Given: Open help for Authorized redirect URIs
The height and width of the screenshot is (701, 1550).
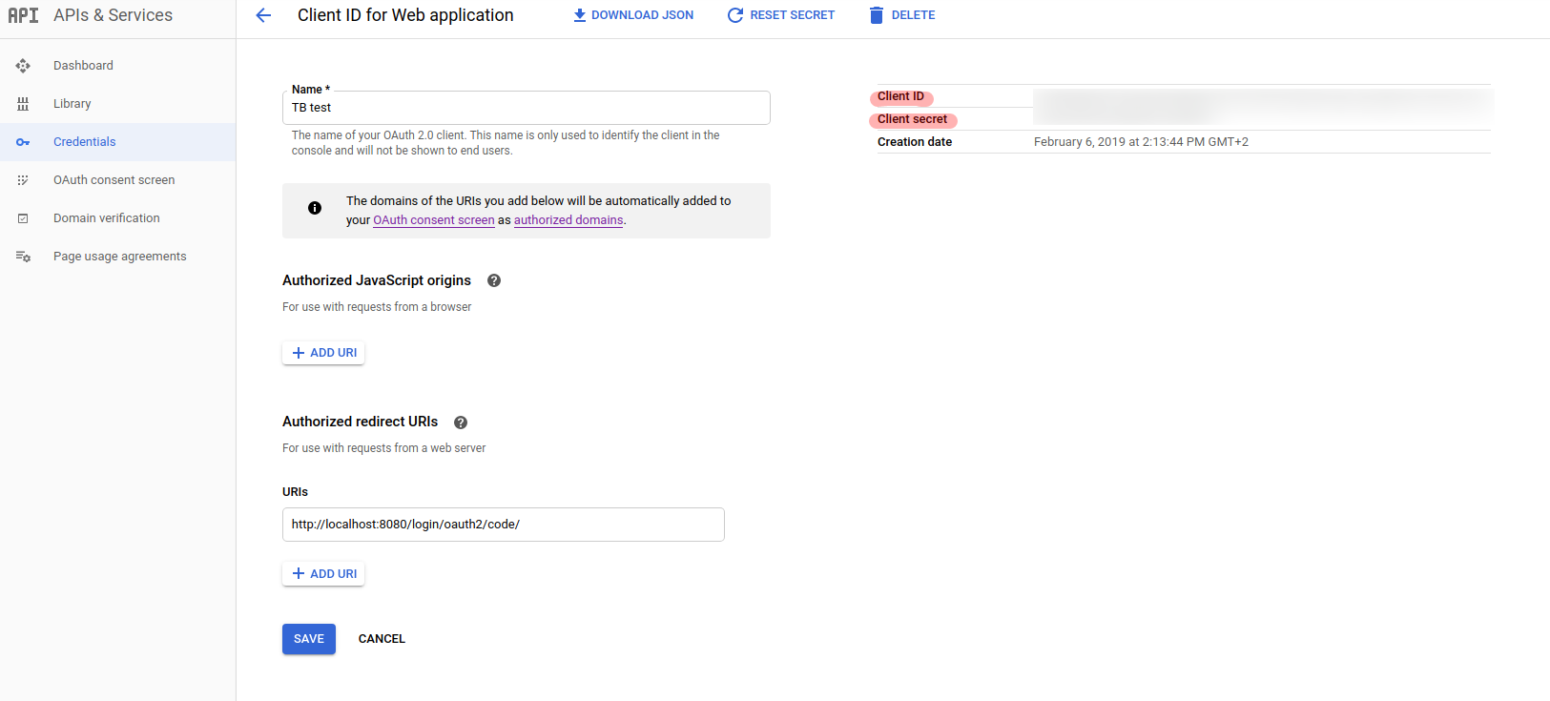Looking at the screenshot, I should [x=461, y=423].
